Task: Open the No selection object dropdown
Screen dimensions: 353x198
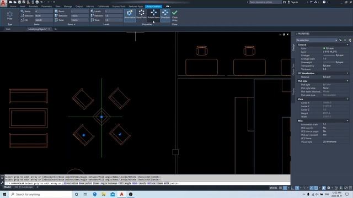Action: click(317, 40)
